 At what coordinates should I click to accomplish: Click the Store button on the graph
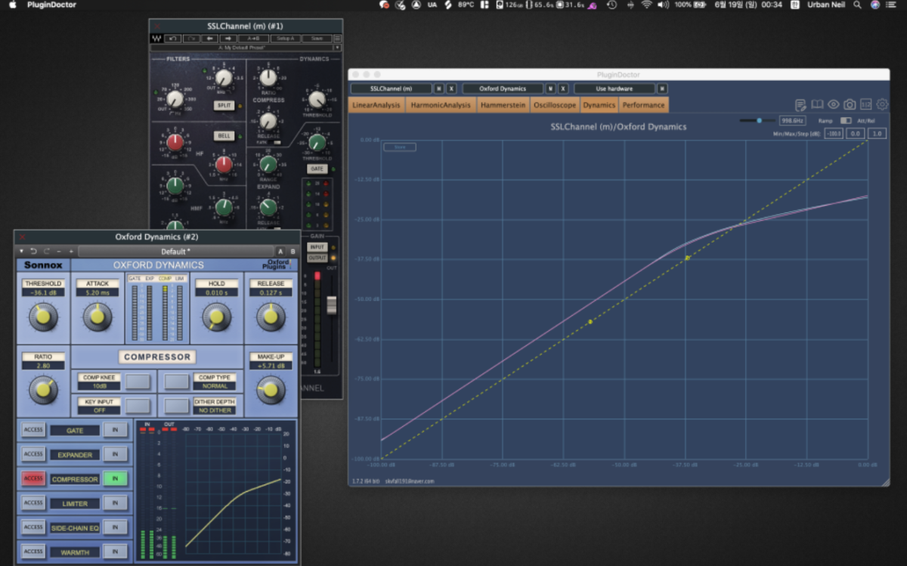click(x=399, y=147)
